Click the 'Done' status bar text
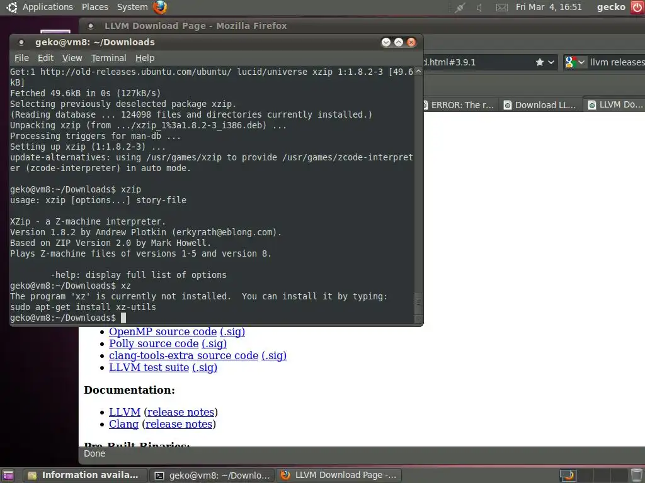Image resolution: width=645 pixels, height=483 pixels. pos(94,453)
